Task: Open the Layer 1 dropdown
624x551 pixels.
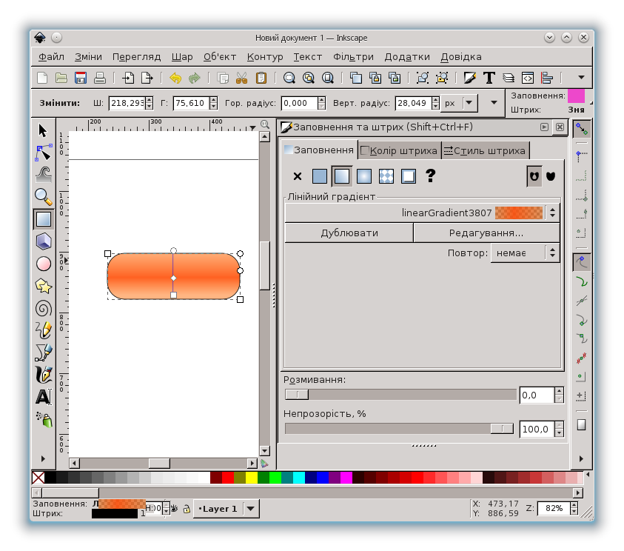Action: [x=251, y=509]
